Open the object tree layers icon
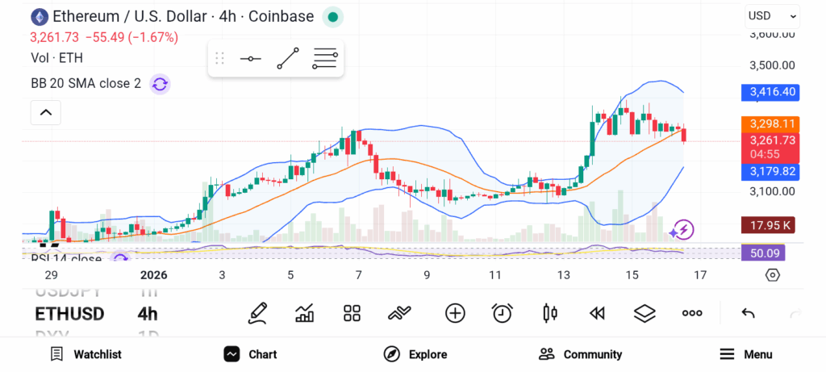This screenshot has height=372, width=826. (x=645, y=313)
